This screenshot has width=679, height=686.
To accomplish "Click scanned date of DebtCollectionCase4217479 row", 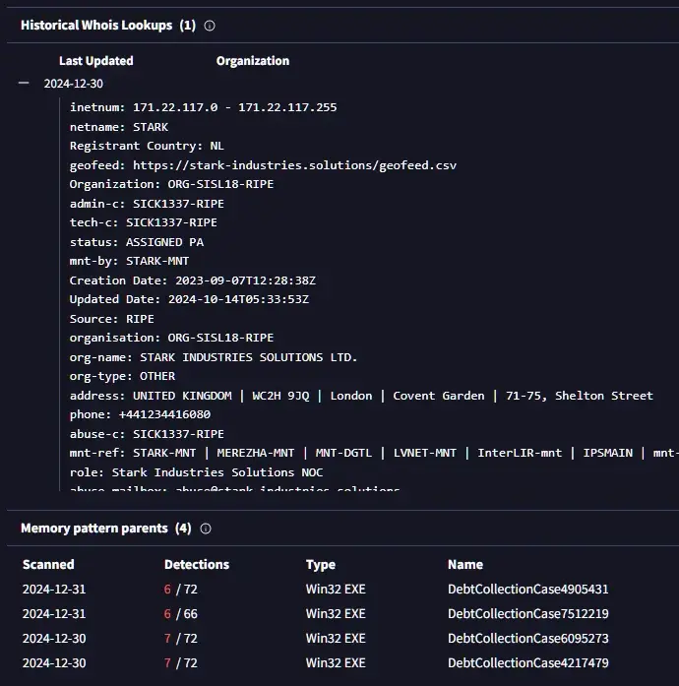I will (x=54, y=662).
